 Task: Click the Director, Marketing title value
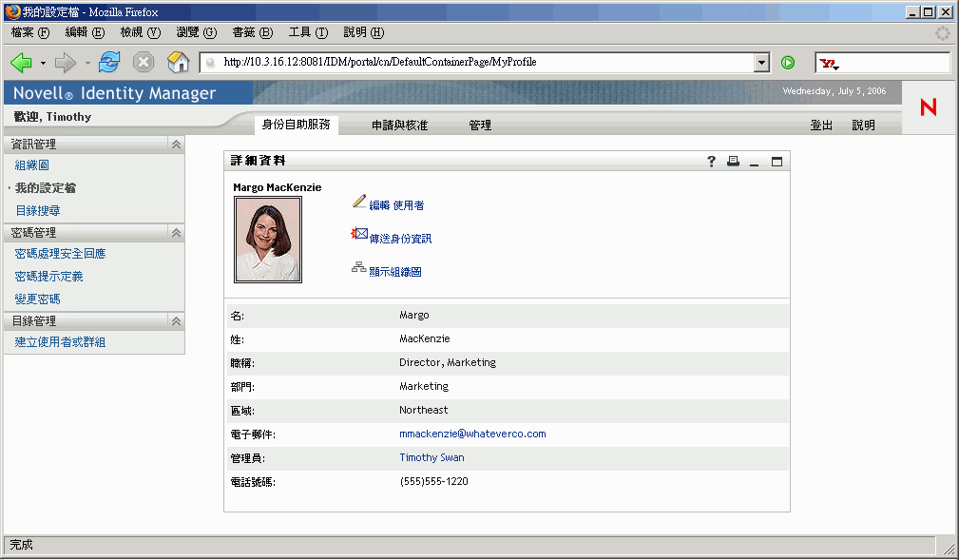tap(448, 362)
